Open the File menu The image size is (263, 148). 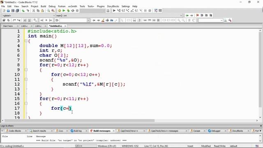click(x=3, y=6)
